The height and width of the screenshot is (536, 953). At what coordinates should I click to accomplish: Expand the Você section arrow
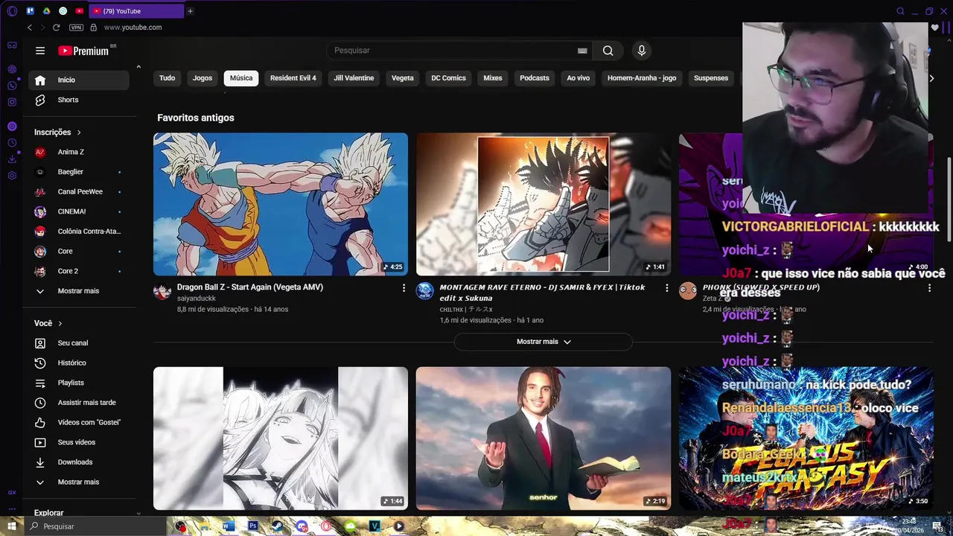tap(60, 324)
